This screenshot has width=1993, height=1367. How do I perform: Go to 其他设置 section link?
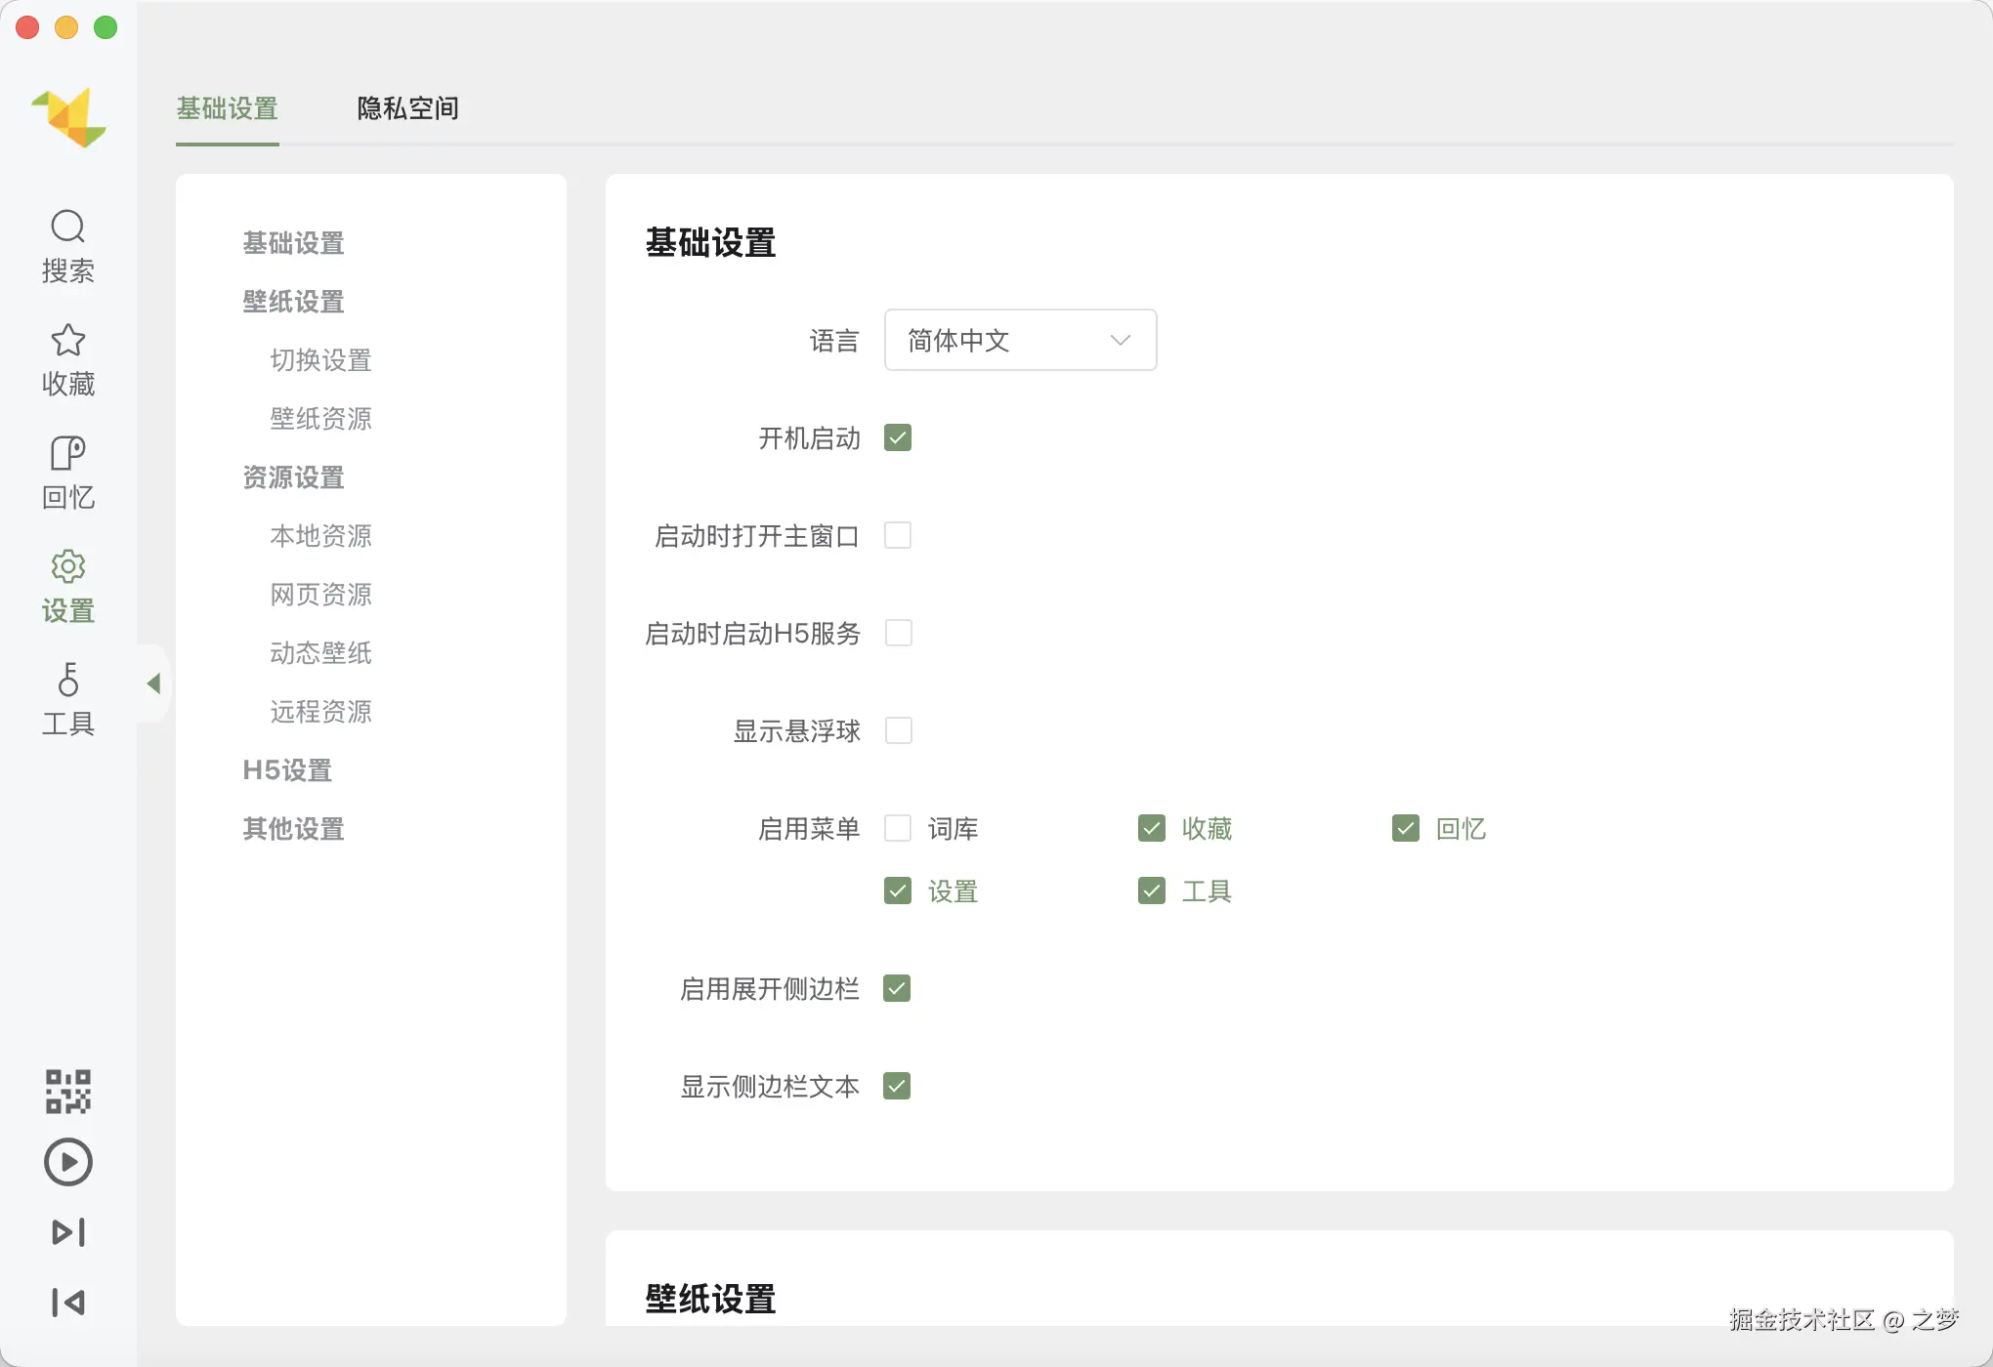tap(293, 829)
